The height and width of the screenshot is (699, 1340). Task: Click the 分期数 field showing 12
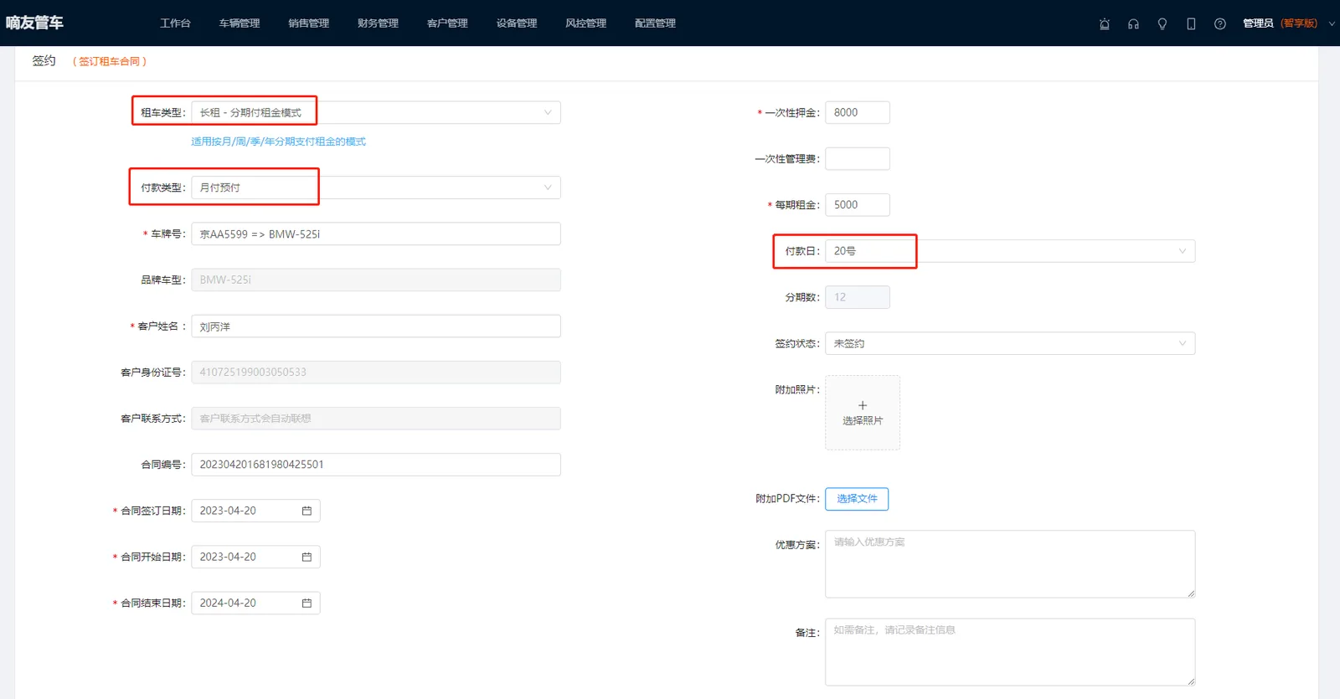(858, 297)
